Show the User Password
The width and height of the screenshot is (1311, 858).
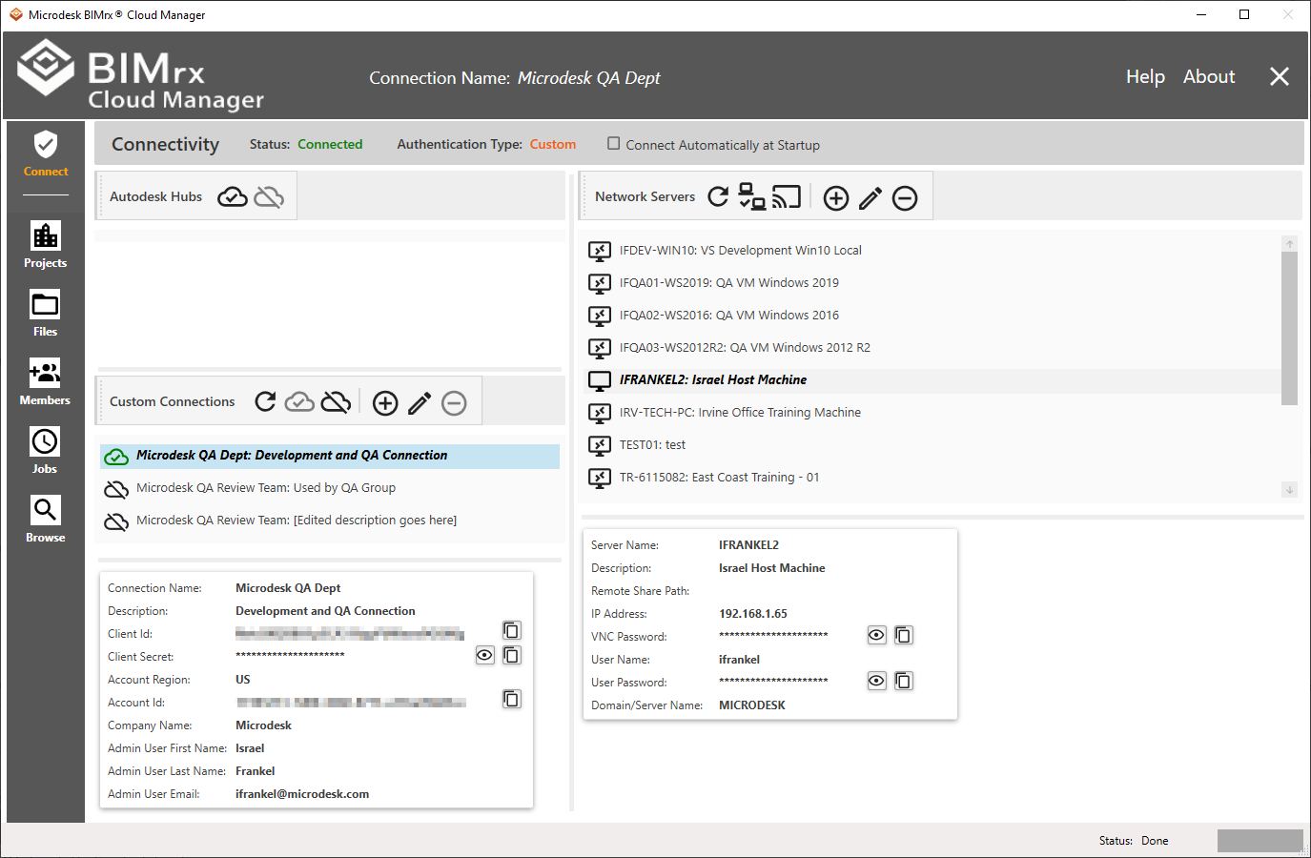tap(876, 681)
